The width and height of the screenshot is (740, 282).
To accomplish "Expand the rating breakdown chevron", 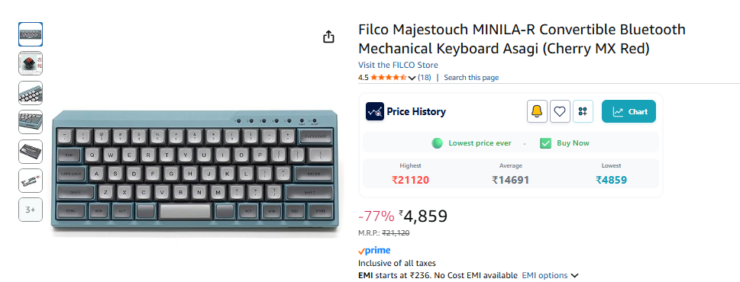I will point(412,78).
